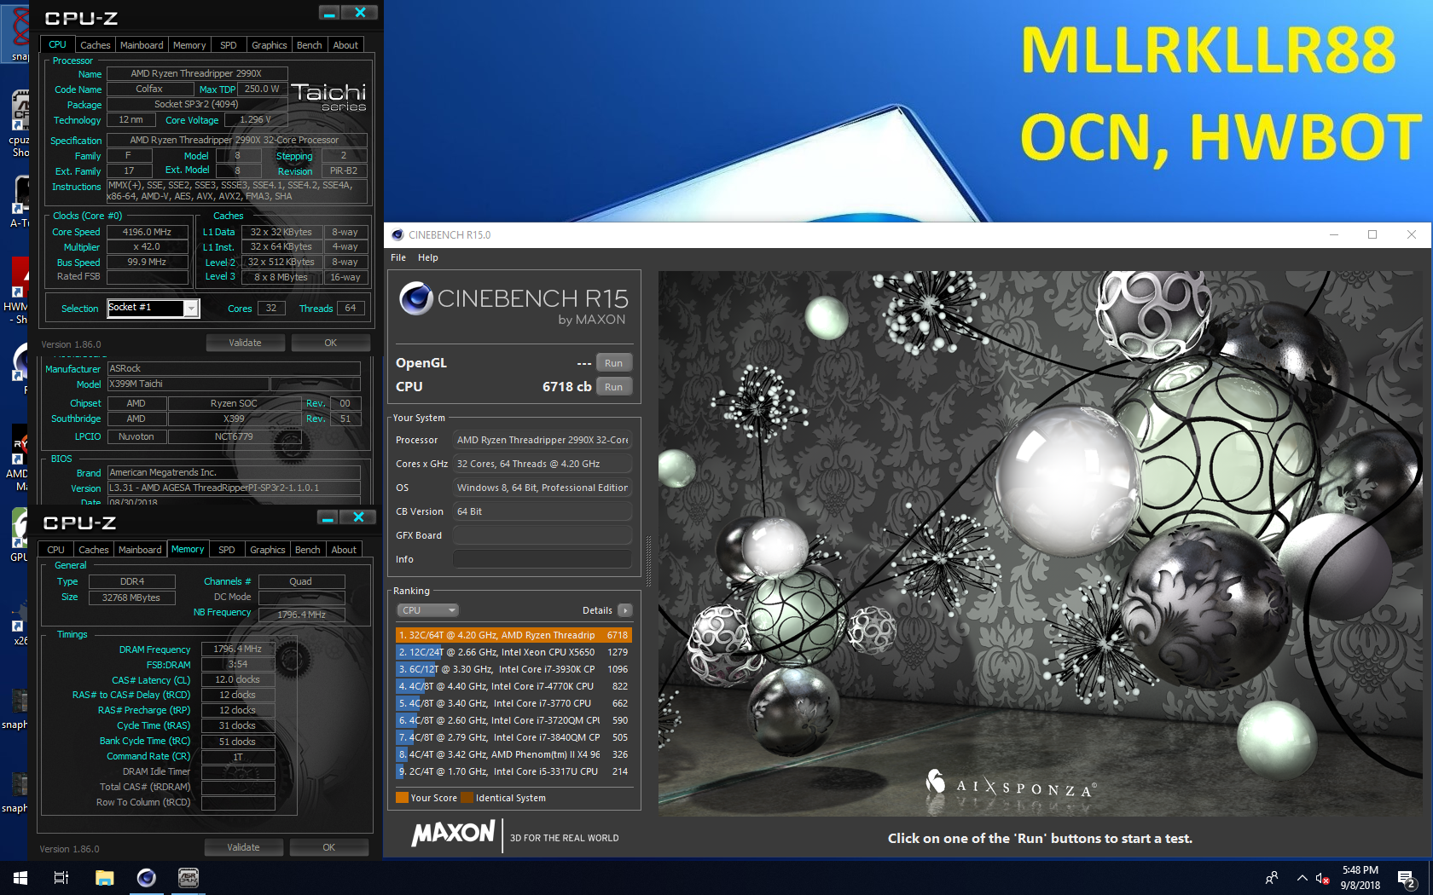Select ranking entry 32C/64T AMD Ryzen Threadripper

(513, 635)
